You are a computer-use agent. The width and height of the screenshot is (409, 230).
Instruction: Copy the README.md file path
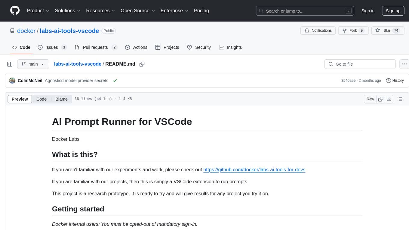pyautogui.click(x=142, y=64)
